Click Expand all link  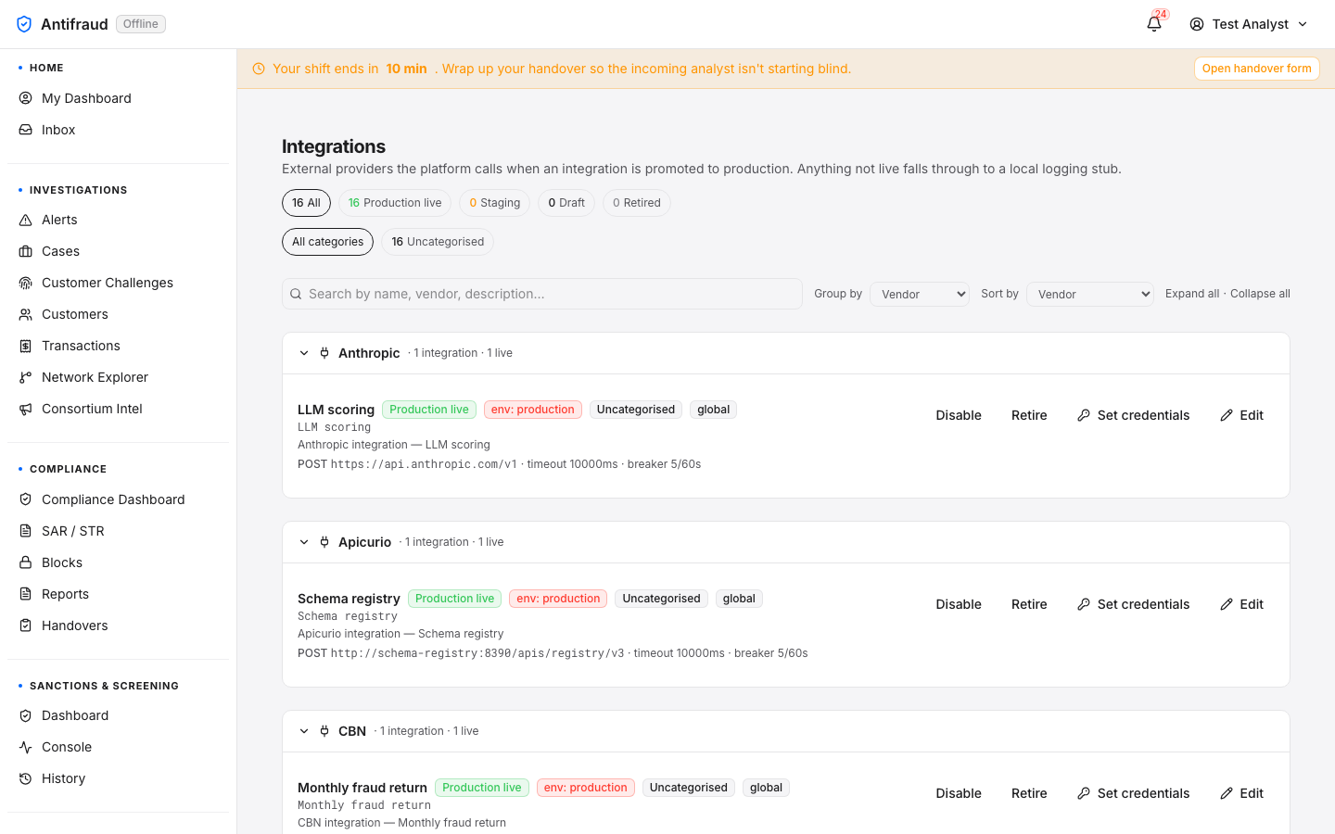(x=1192, y=294)
